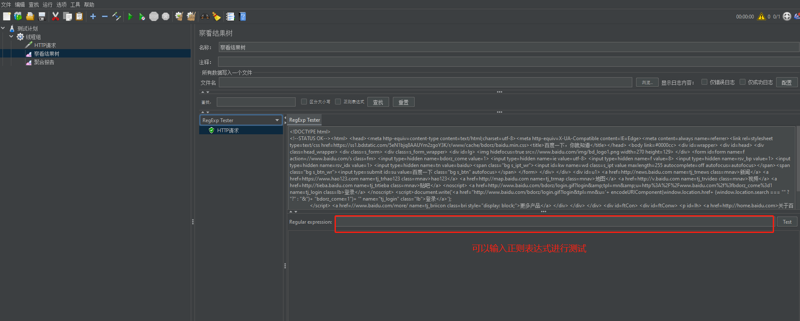800x321 pixels.
Task: Click the 文件名 input field
Action: (x=425, y=82)
